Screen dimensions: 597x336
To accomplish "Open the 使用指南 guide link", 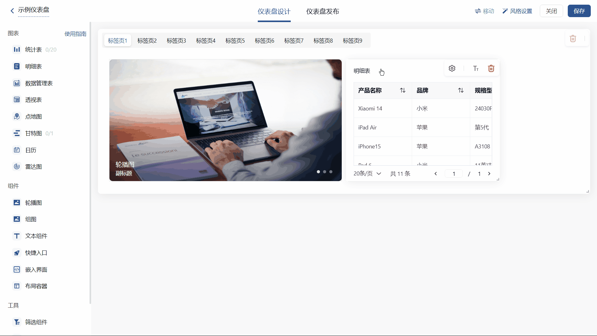I will tap(75, 34).
